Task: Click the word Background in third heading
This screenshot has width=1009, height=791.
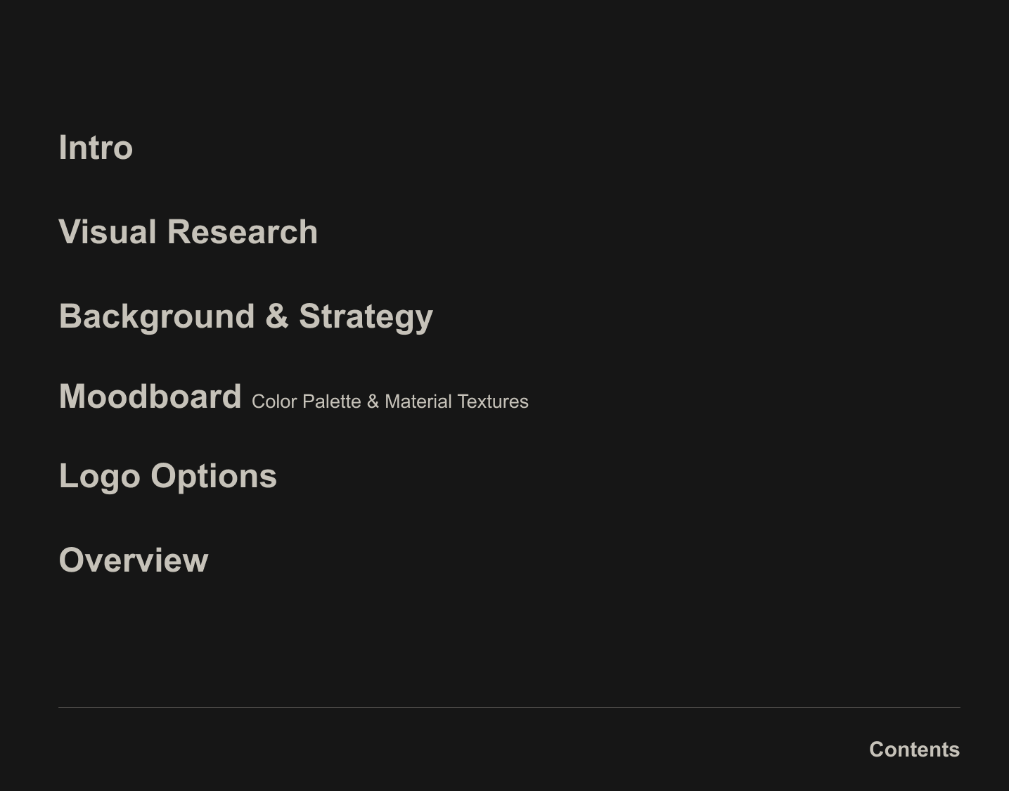Action: pos(157,316)
